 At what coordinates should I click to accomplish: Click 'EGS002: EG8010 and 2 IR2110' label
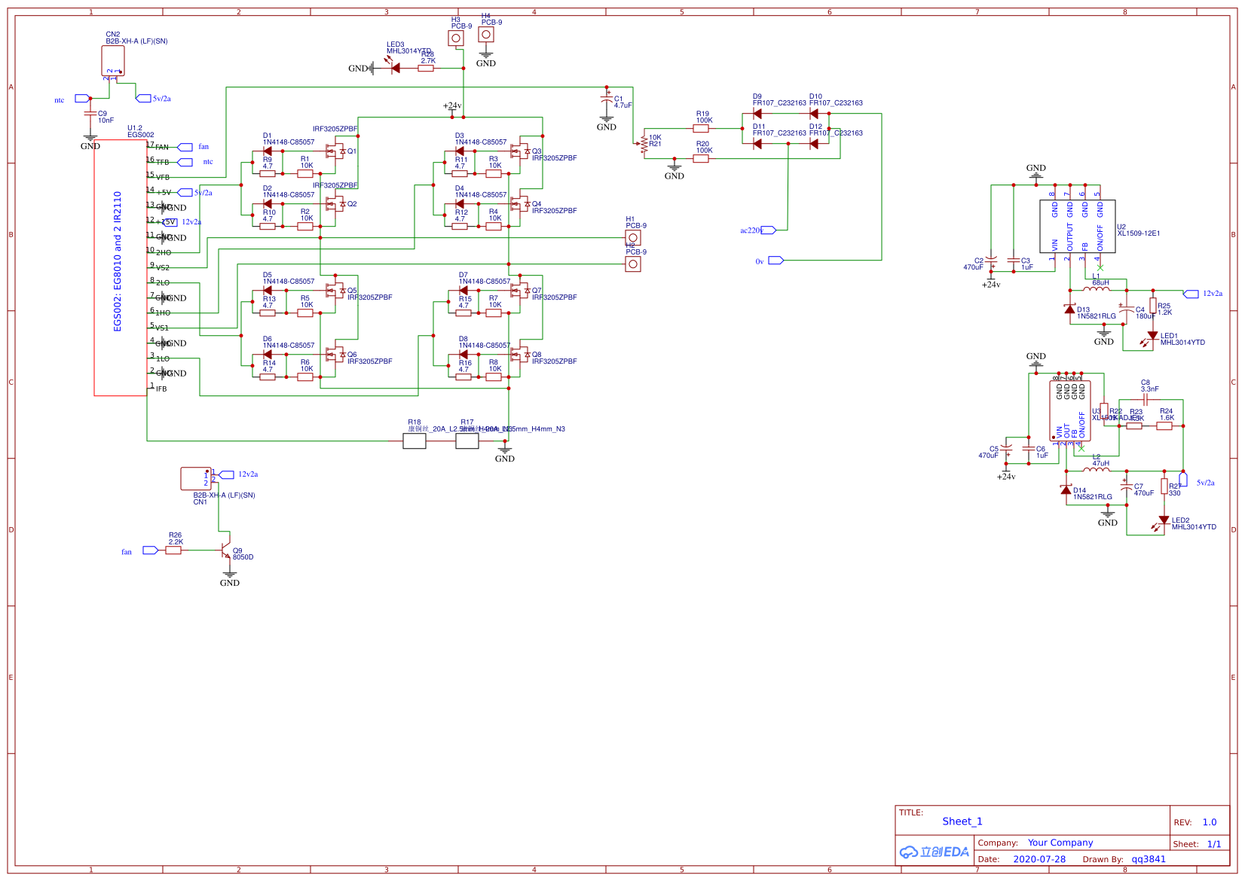tap(118, 261)
